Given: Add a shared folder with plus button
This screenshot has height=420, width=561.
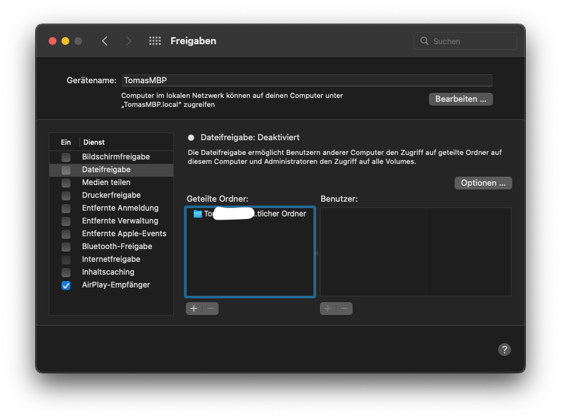Looking at the screenshot, I should click(x=194, y=309).
